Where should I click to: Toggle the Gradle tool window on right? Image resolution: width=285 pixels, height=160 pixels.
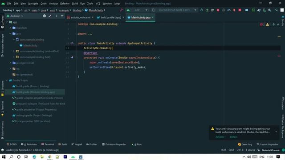(283, 21)
